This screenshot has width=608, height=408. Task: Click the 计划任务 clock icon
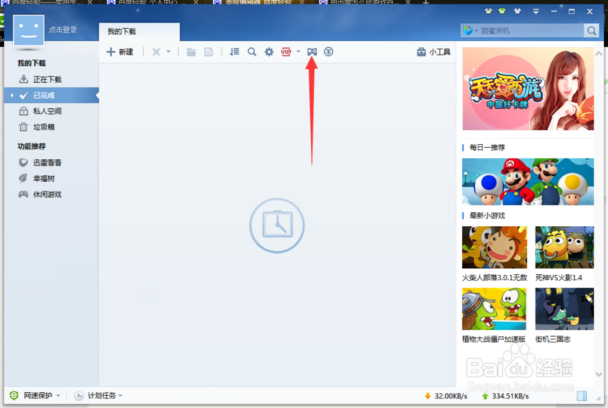click(x=78, y=396)
